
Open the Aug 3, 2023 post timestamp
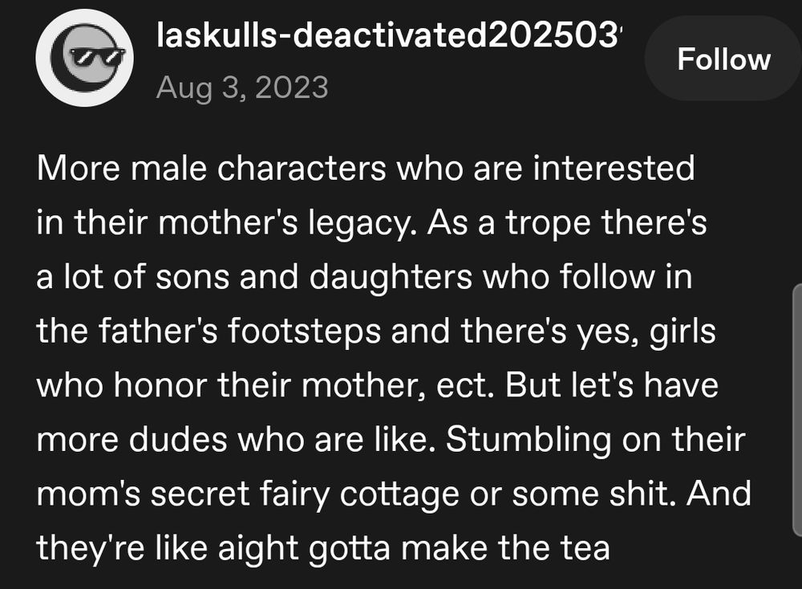(242, 87)
